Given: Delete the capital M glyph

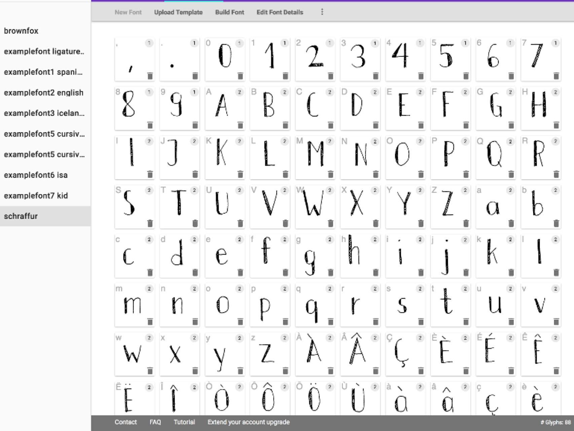Looking at the screenshot, I should [x=330, y=174].
